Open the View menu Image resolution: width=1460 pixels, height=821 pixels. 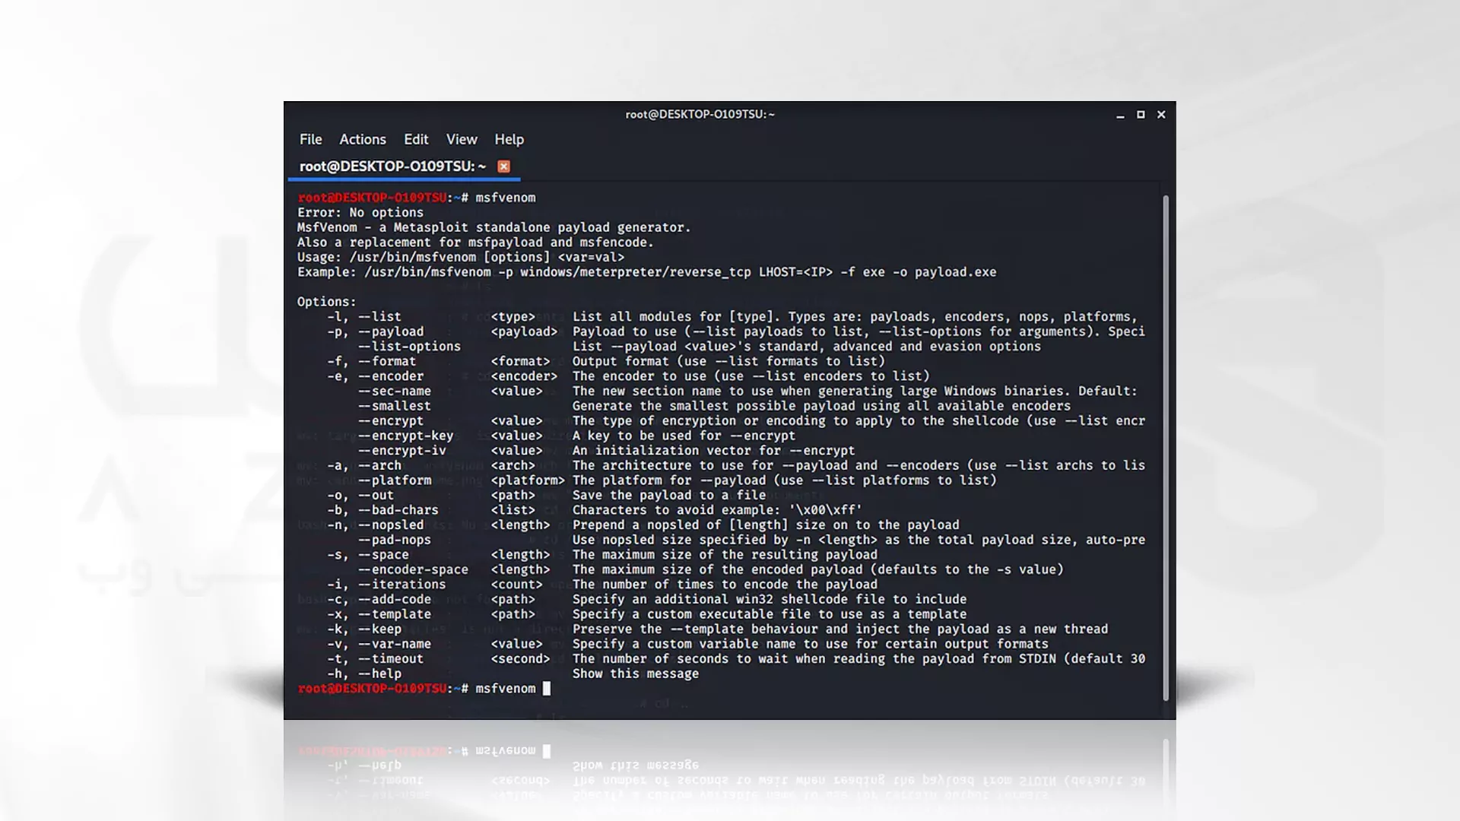pos(462,139)
